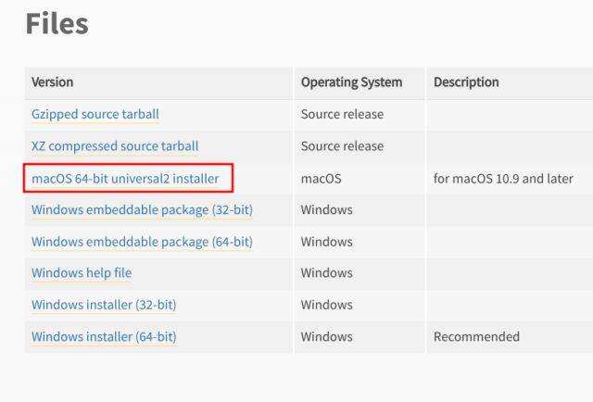Download the Windows installer (32-bit)
Viewport: 593px width, 402px height.
[x=104, y=305]
